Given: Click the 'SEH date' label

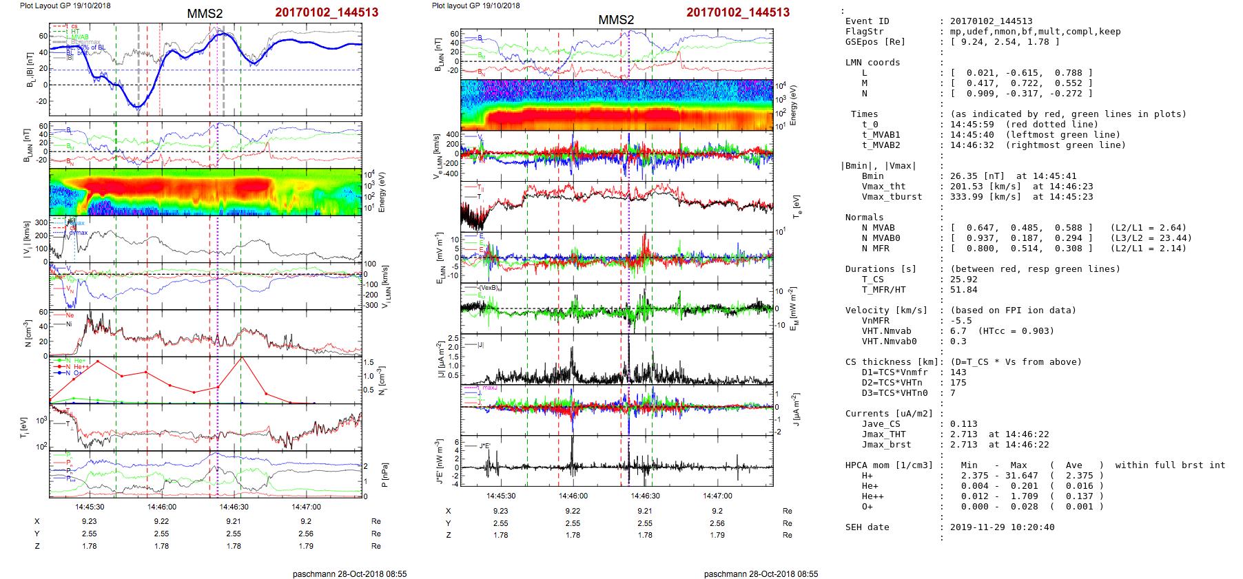Looking at the screenshot, I should (867, 527).
